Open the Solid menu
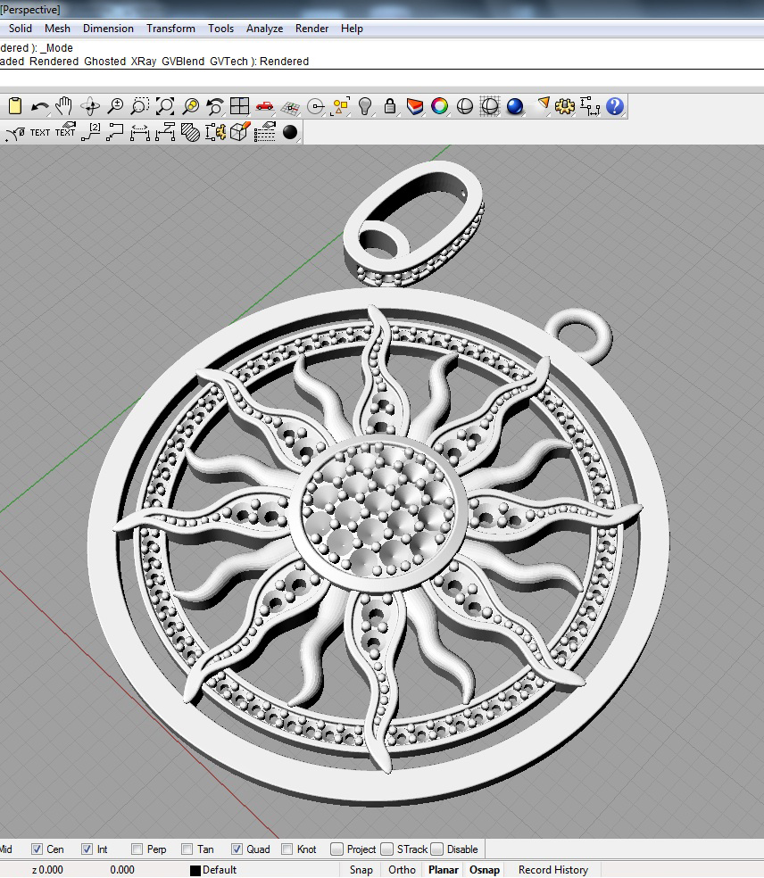This screenshot has width=764, height=878. (x=21, y=28)
